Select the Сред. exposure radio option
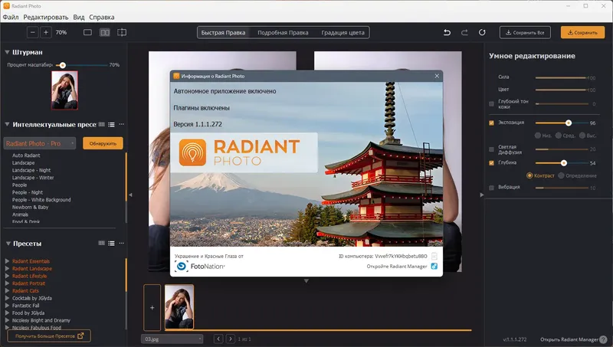Screen dimensions: 613x347 point(559,136)
